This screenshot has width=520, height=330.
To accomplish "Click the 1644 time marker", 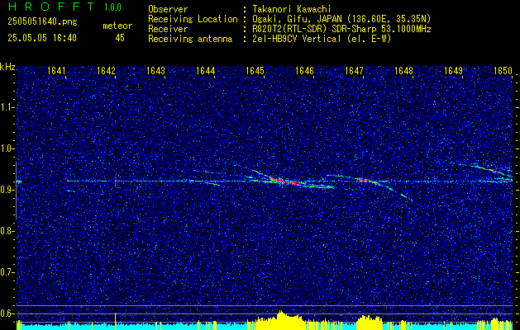I will 205,70.
